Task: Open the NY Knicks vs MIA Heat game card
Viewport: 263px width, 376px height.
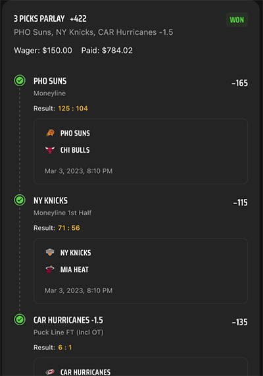Action: pos(141,271)
